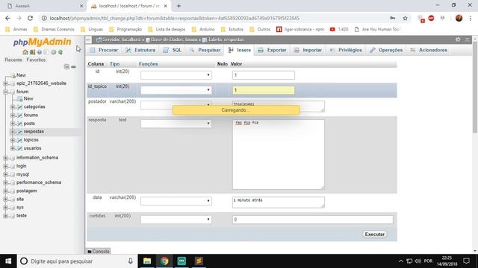Click the Windows search box

pyautogui.click(x=77, y=261)
